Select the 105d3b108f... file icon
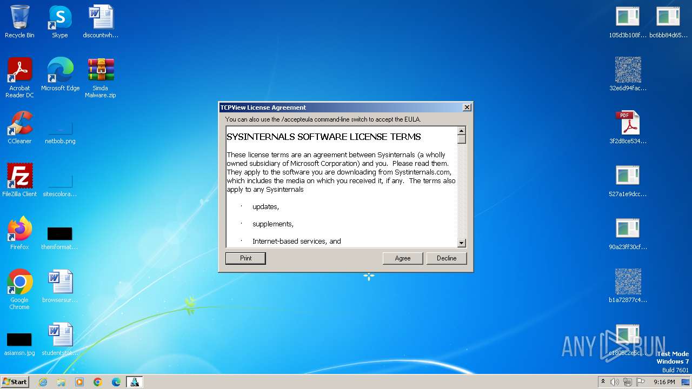This screenshot has height=389, width=692. click(x=628, y=22)
